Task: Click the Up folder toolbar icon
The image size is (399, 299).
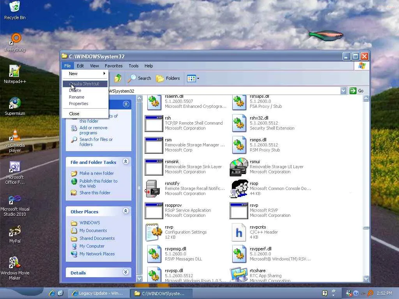Action: (118, 78)
